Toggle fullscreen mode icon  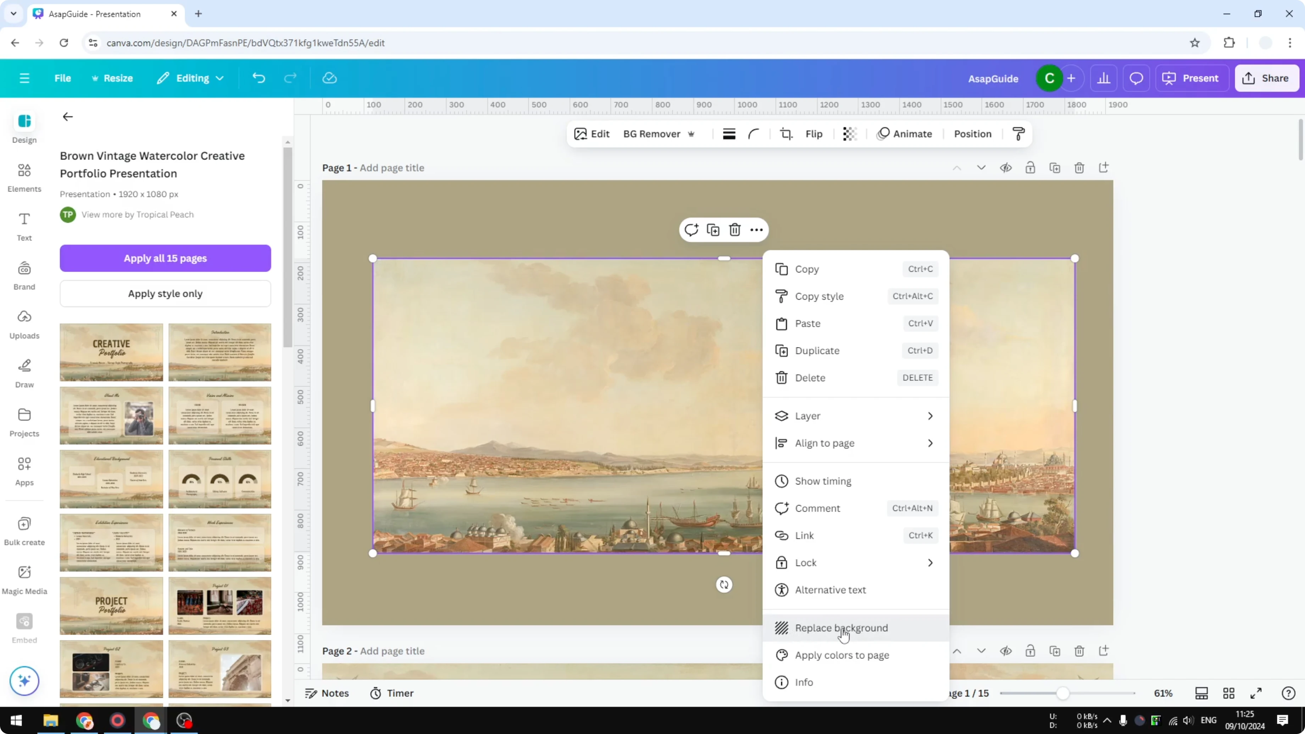coord(1256,694)
